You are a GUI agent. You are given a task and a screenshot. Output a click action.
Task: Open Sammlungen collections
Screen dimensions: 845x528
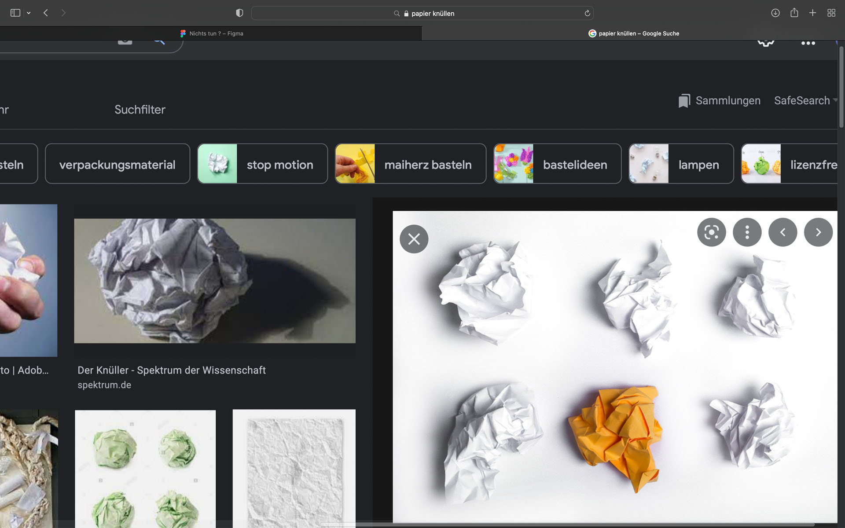coord(719,101)
